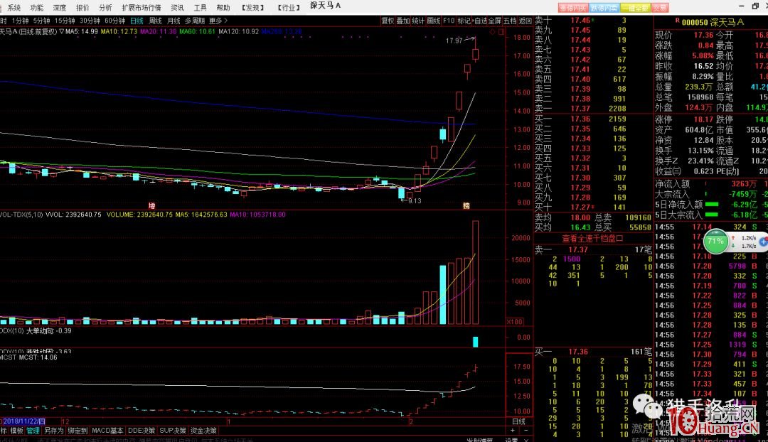Click the R margin-trading marker beside 000050
The image size is (768, 442).
pyautogui.click(x=678, y=21)
